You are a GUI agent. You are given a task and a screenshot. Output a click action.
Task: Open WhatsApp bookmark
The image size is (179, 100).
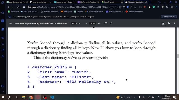click(13, 12)
